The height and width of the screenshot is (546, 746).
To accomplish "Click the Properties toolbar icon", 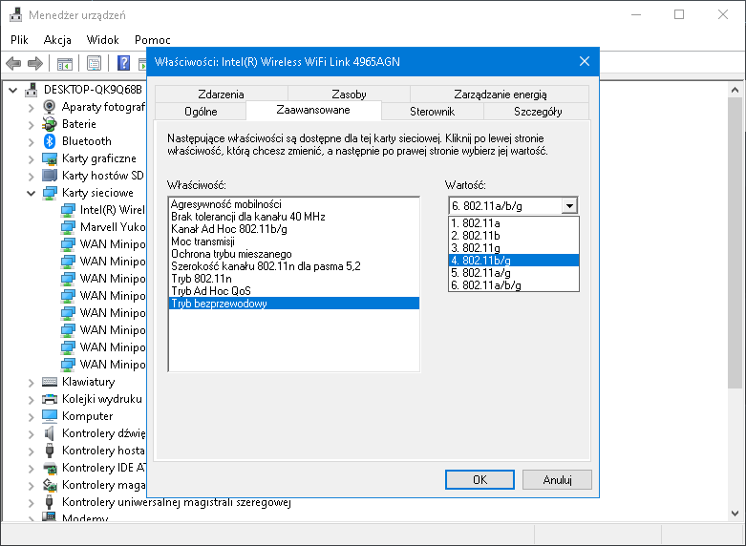I will [x=95, y=63].
